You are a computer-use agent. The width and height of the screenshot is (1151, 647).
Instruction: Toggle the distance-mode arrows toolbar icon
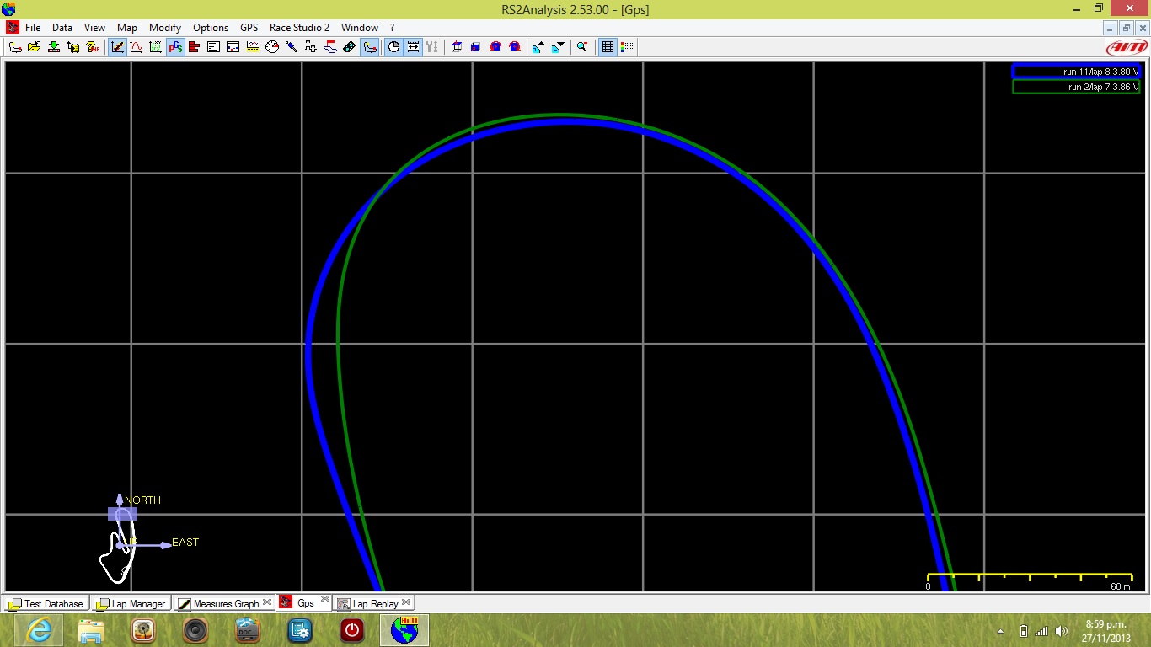413,47
